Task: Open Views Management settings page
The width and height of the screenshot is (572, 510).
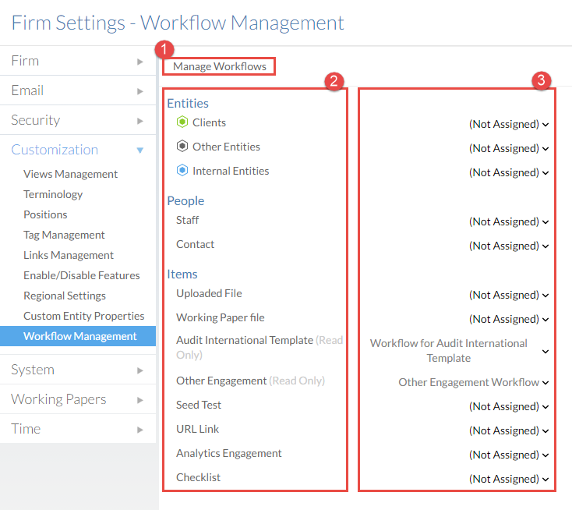Action: (70, 174)
